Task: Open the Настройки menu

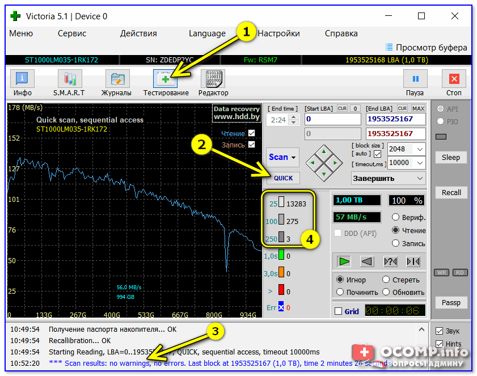Action: 278,33
